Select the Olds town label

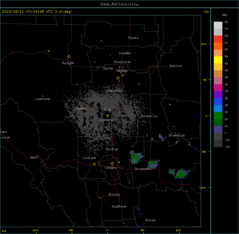click(x=108, y=109)
